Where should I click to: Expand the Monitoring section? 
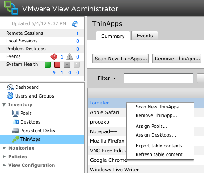tap(4, 148)
